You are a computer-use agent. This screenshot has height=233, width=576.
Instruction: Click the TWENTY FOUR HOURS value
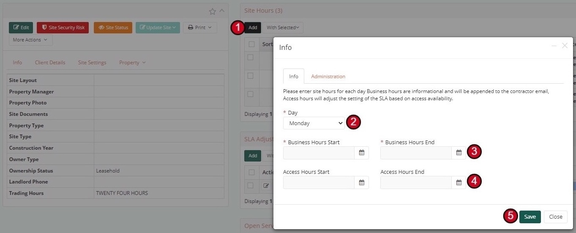122,193
